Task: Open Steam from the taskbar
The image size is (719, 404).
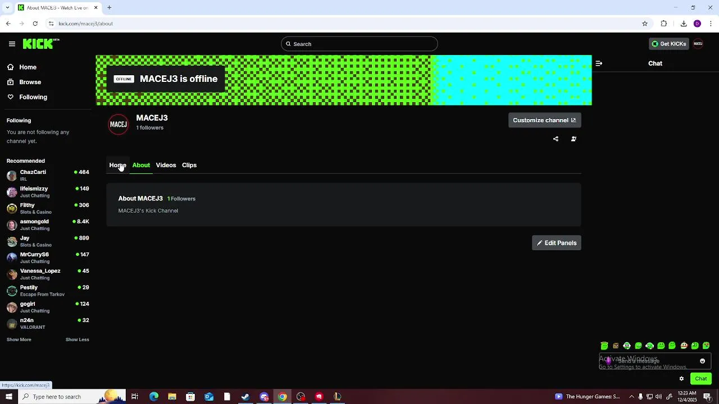Action: coord(245,397)
